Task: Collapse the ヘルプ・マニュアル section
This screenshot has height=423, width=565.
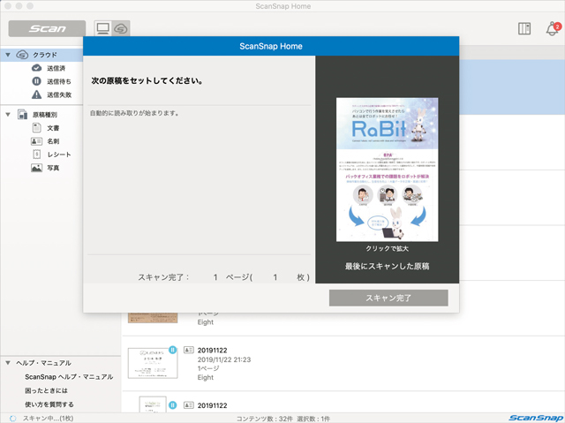Action: 8,363
